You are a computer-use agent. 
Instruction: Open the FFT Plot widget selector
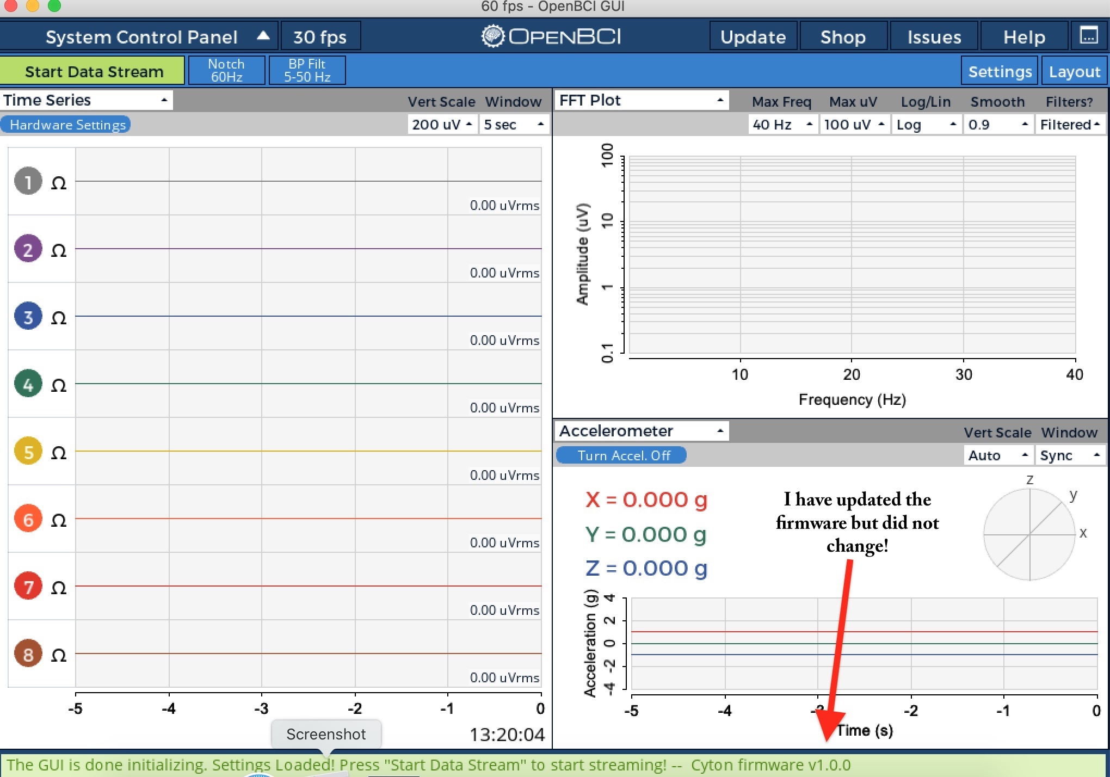click(x=642, y=100)
